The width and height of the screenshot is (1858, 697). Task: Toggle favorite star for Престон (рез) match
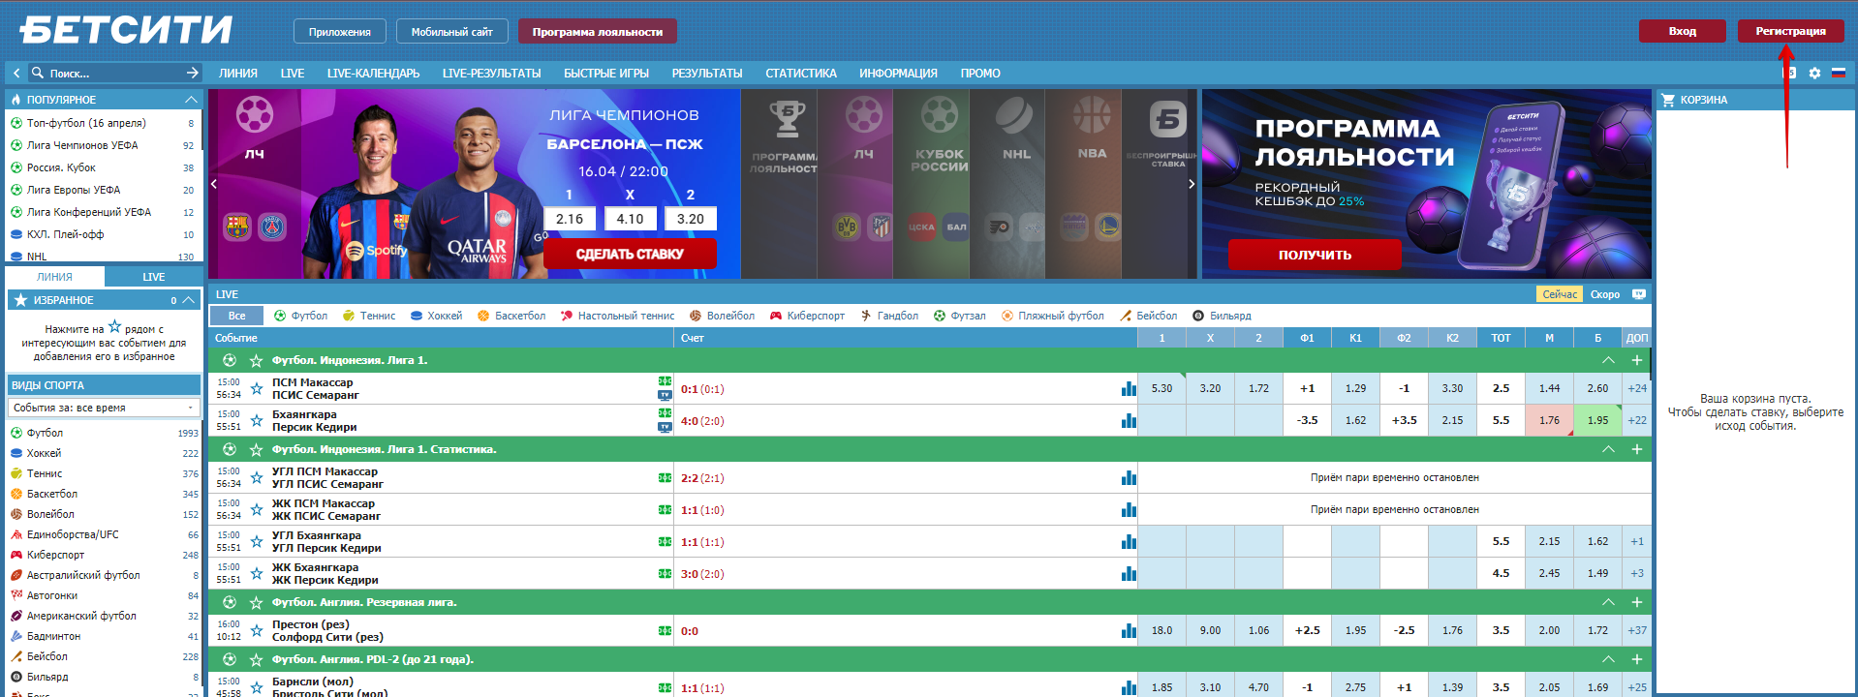coord(257,631)
